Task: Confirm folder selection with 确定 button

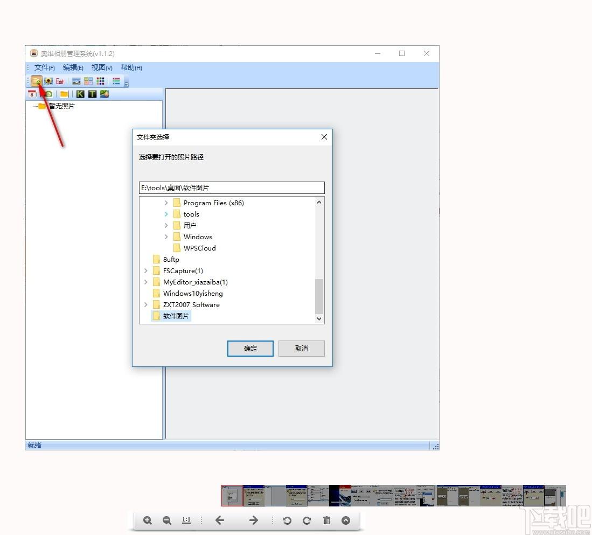Action: click(250, 349)
